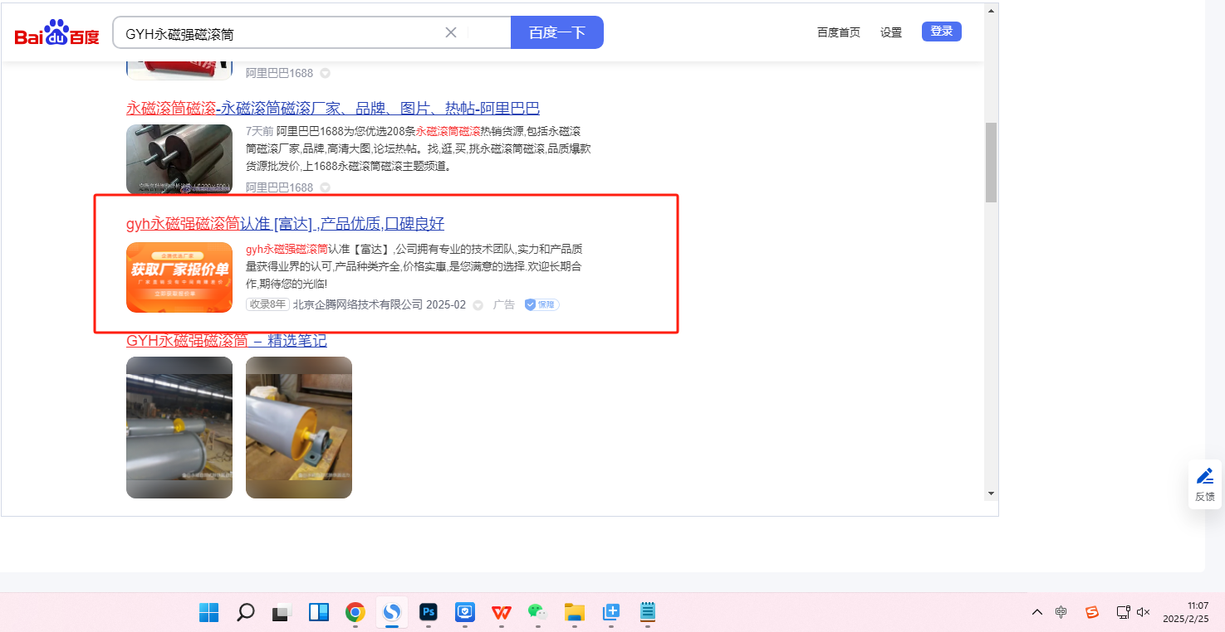Open the grey roller warehouse note image
The image size is (1225, 632).
click(x=179, y=427)
